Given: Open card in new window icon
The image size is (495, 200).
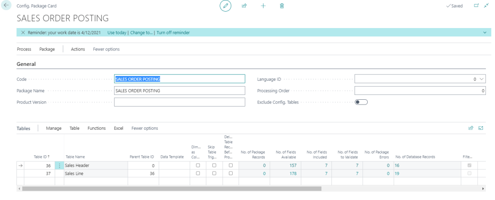Looking at the screenshot, I should tap(476, 6).
